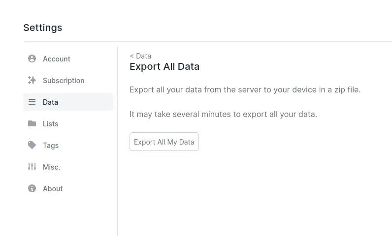
Task: Click the zip file export description text
Action: click(245, 89)
